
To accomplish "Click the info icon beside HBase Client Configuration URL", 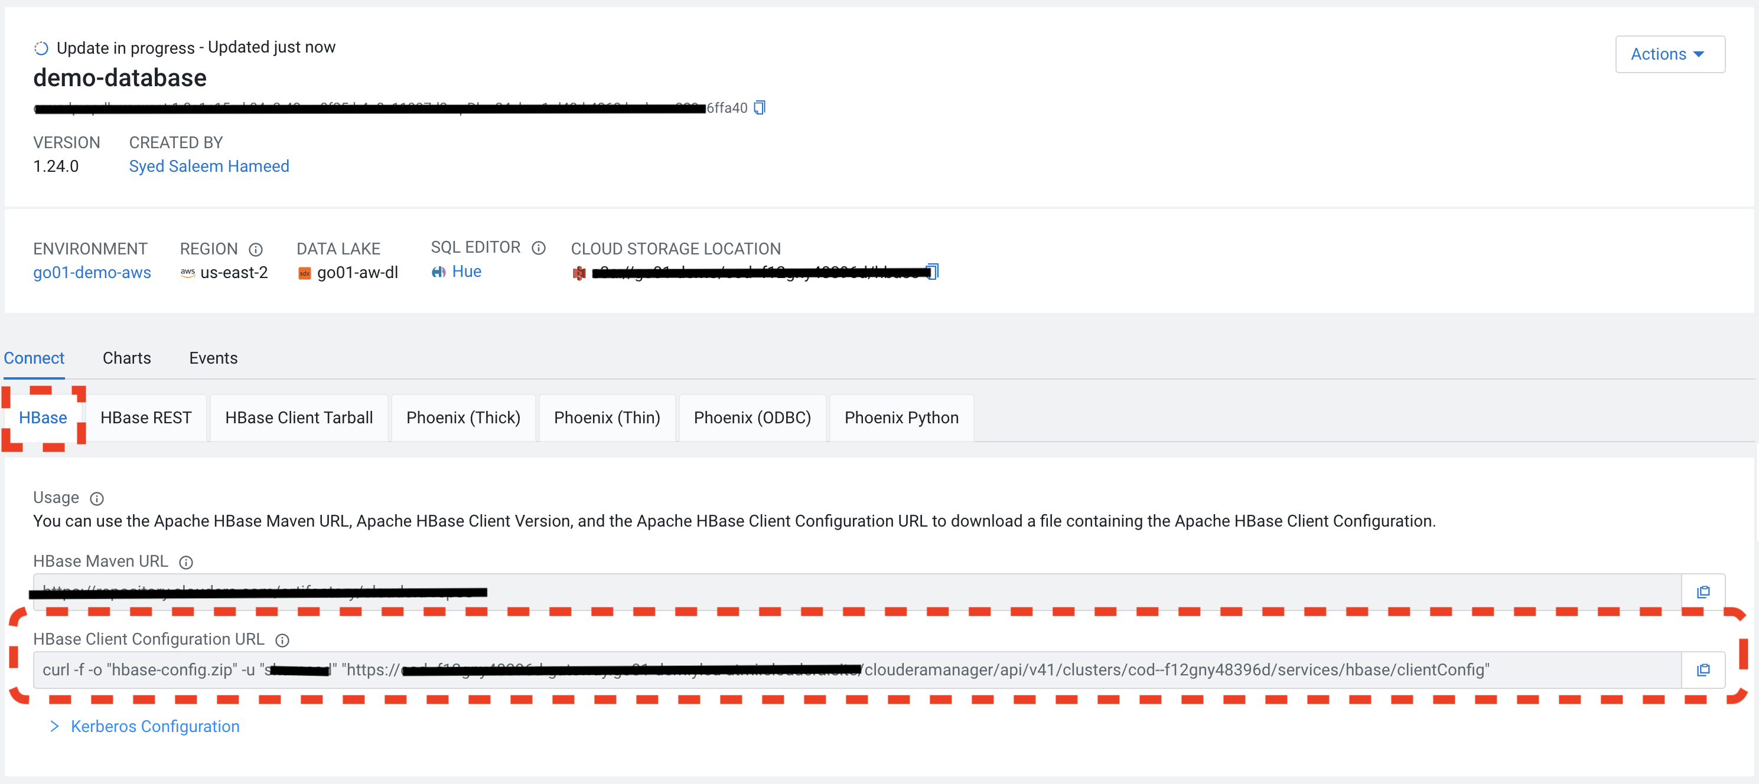I will pyautogui.click(x=282, y=640).
